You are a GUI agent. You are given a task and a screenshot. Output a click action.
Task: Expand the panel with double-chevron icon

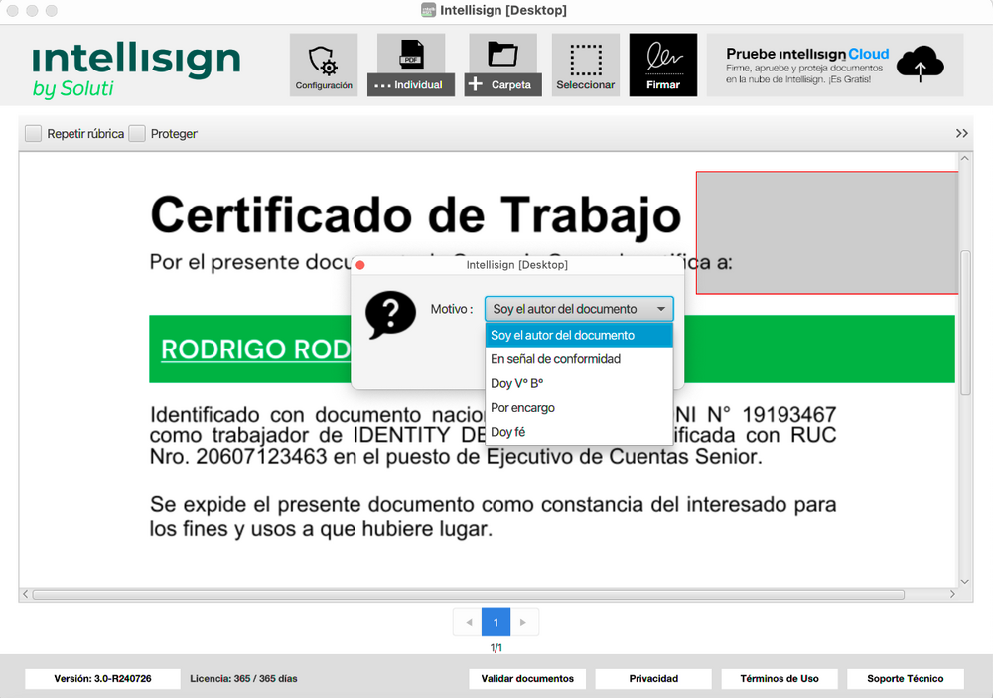point(961,133)
